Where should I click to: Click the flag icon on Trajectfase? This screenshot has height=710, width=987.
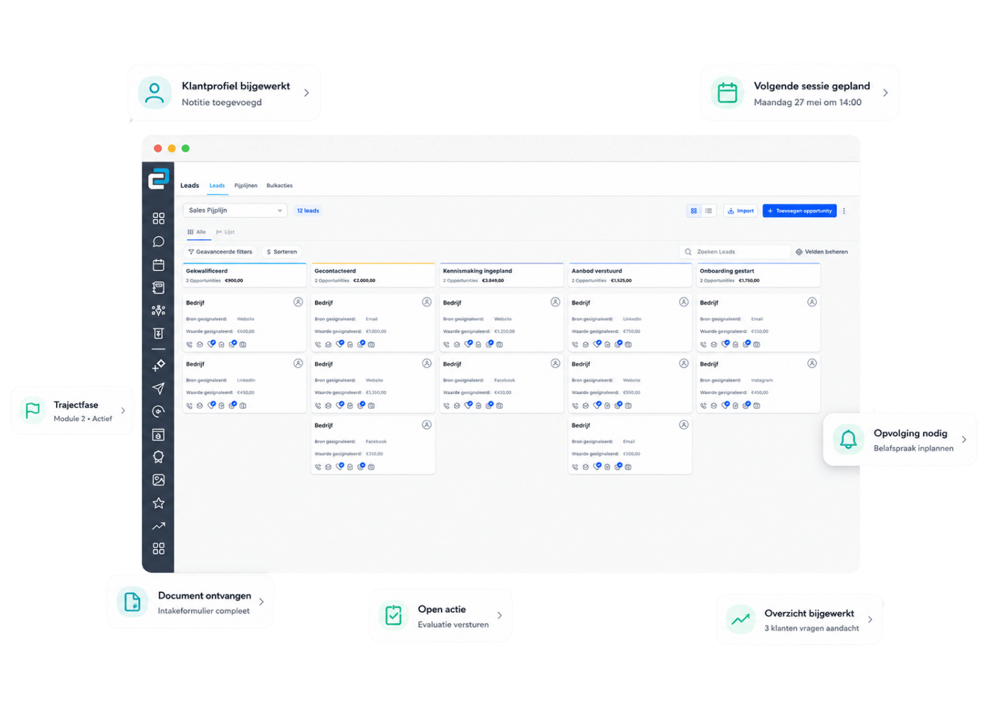tap(32, 411)
